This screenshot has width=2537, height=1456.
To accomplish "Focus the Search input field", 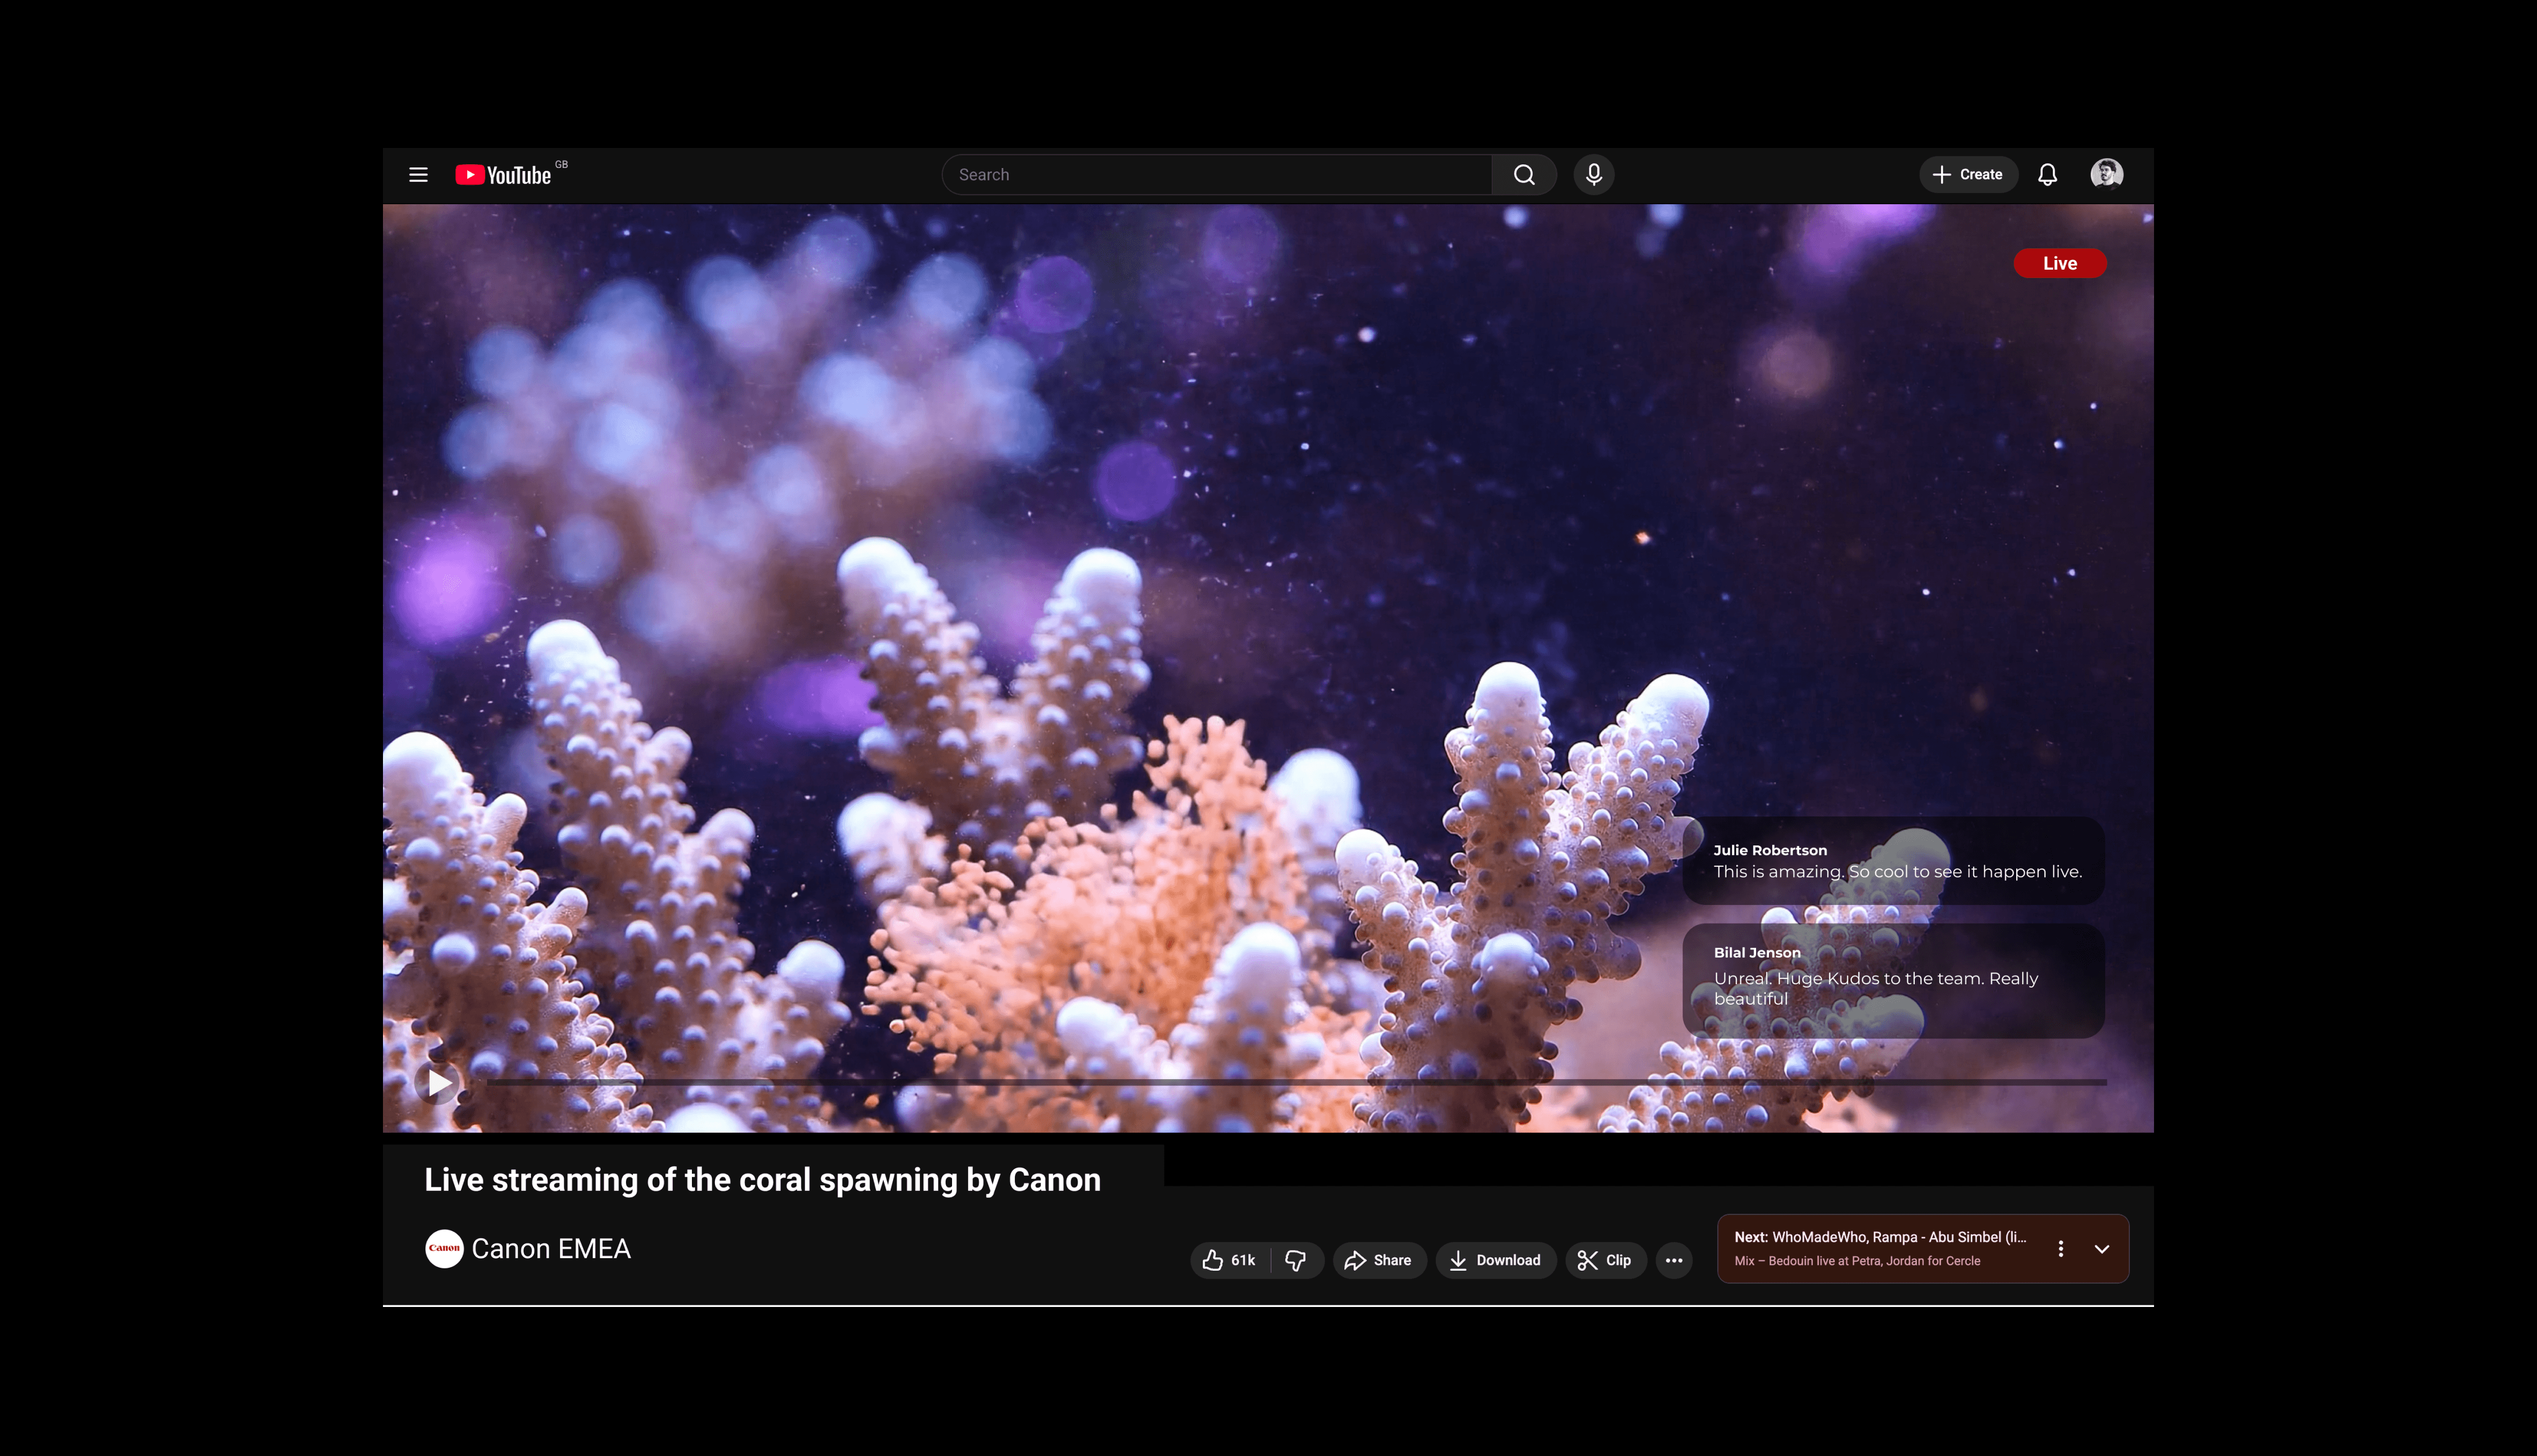I will (x=1215, y=175).
